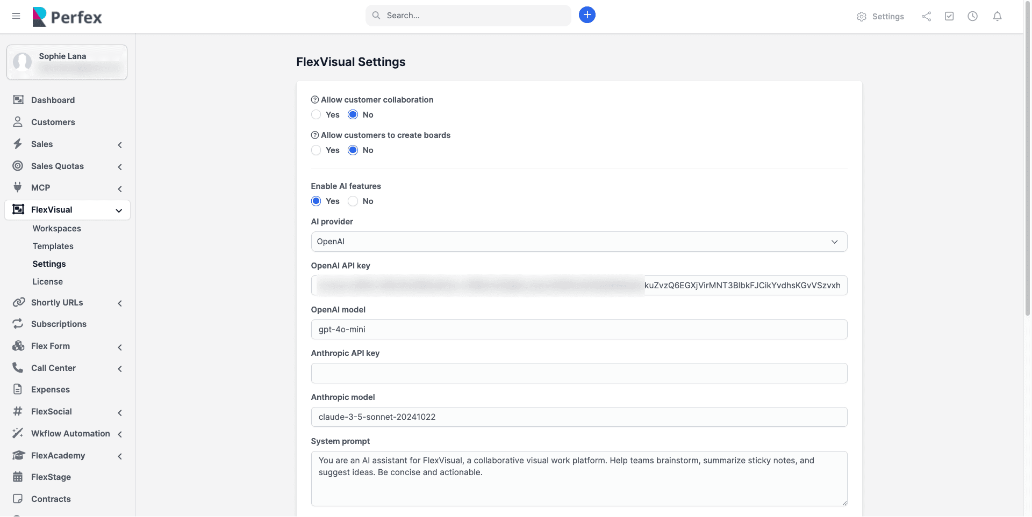Open the timers clock icon
Screen dimensions: 1032x517
click(x=972, y=17)
